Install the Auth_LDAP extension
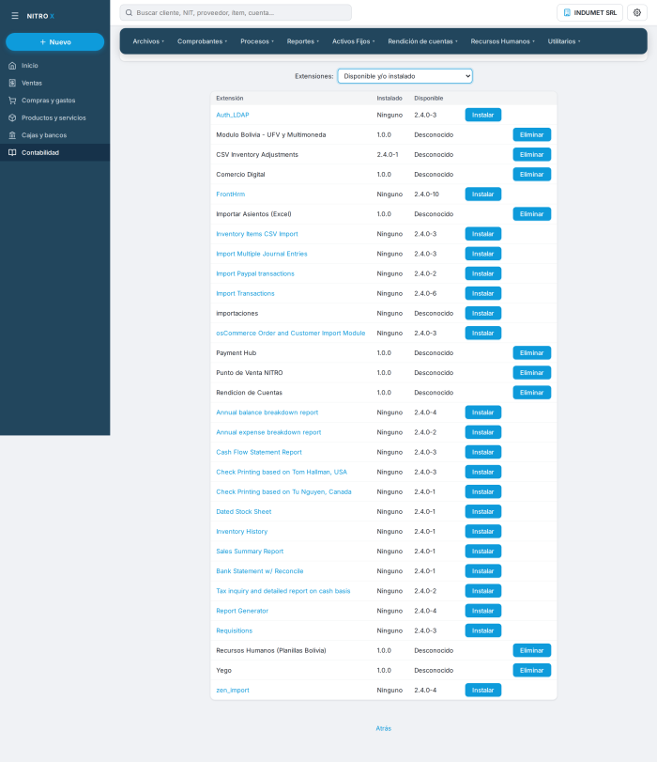 [x=482, y=116]
